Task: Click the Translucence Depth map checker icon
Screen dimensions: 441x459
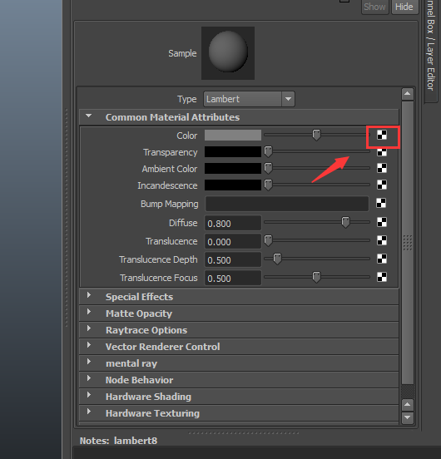Action: click(382, 259)
